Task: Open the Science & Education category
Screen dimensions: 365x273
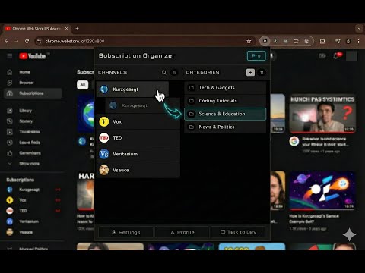Action: (x=225, y=114)
